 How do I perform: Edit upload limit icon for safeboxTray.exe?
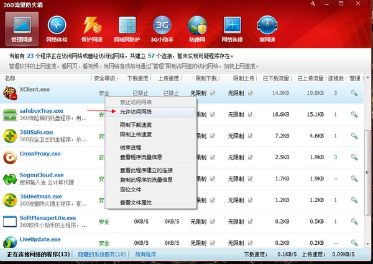pos(250,115)
